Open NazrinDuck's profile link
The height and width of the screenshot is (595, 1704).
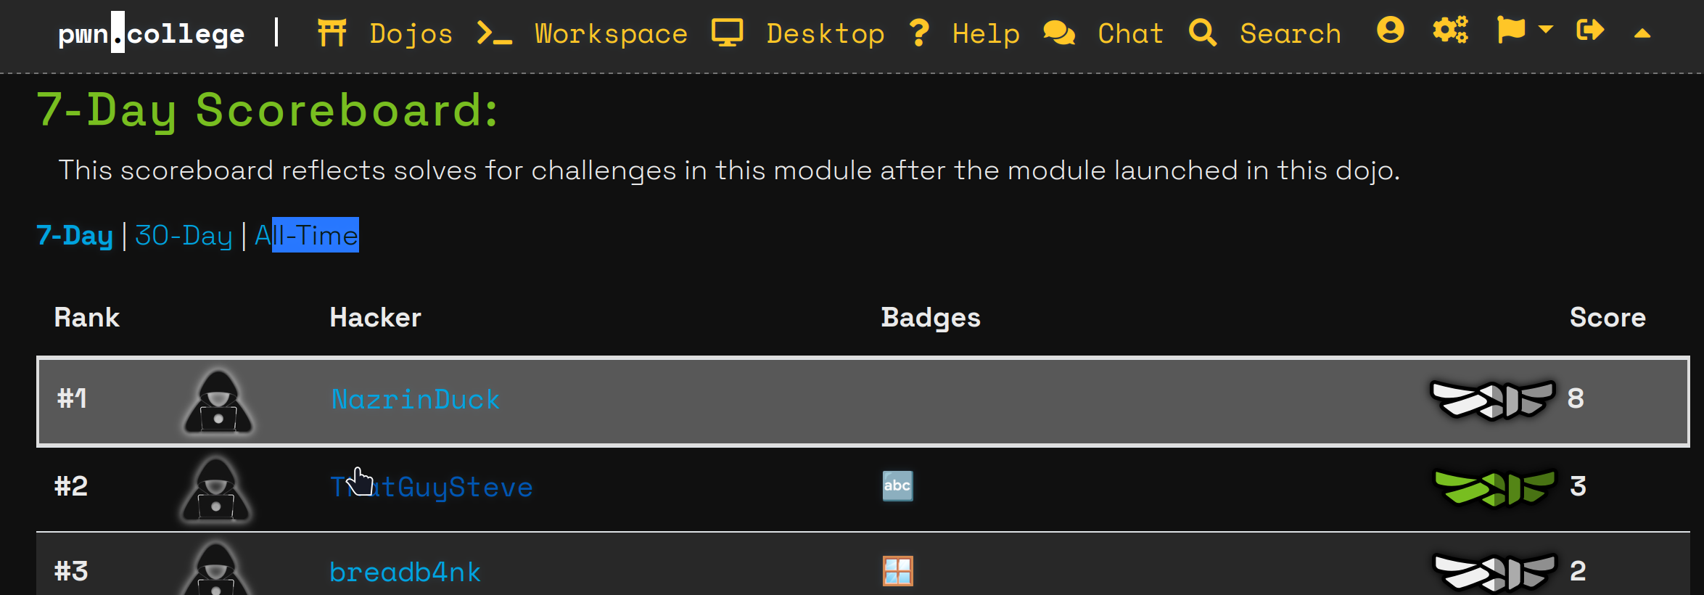point(415,400)
